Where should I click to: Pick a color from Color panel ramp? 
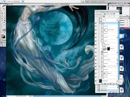click(125, 28)
